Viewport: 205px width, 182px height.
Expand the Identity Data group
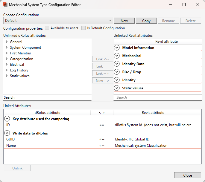117,64
